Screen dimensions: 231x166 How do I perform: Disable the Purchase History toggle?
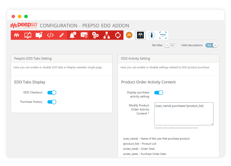[52, 102]
